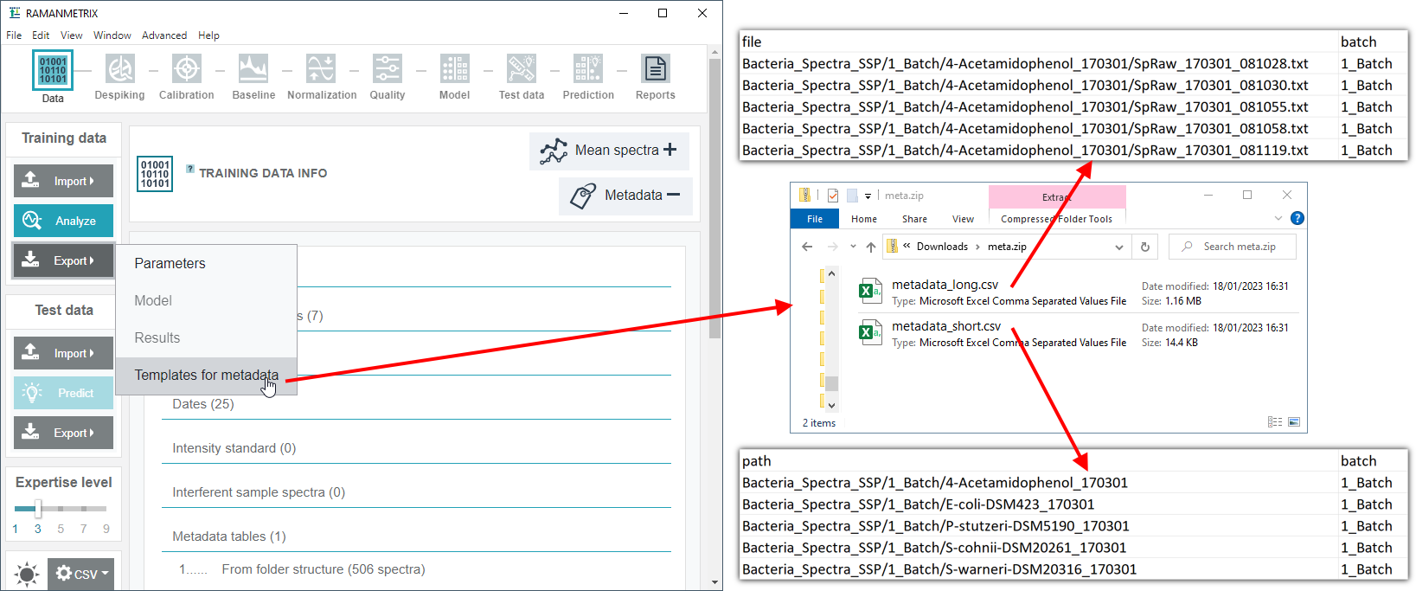Open Dates (25) section
The height and width of the screenshot is (591, 1416).
(416, 404)
